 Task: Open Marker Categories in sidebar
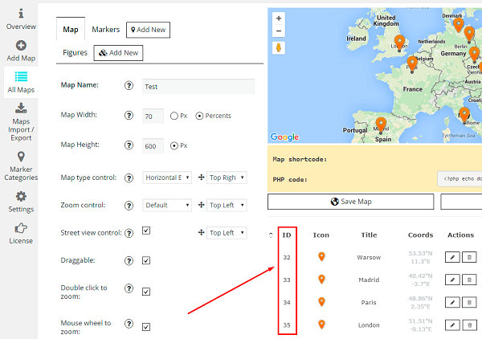[21, 166]
